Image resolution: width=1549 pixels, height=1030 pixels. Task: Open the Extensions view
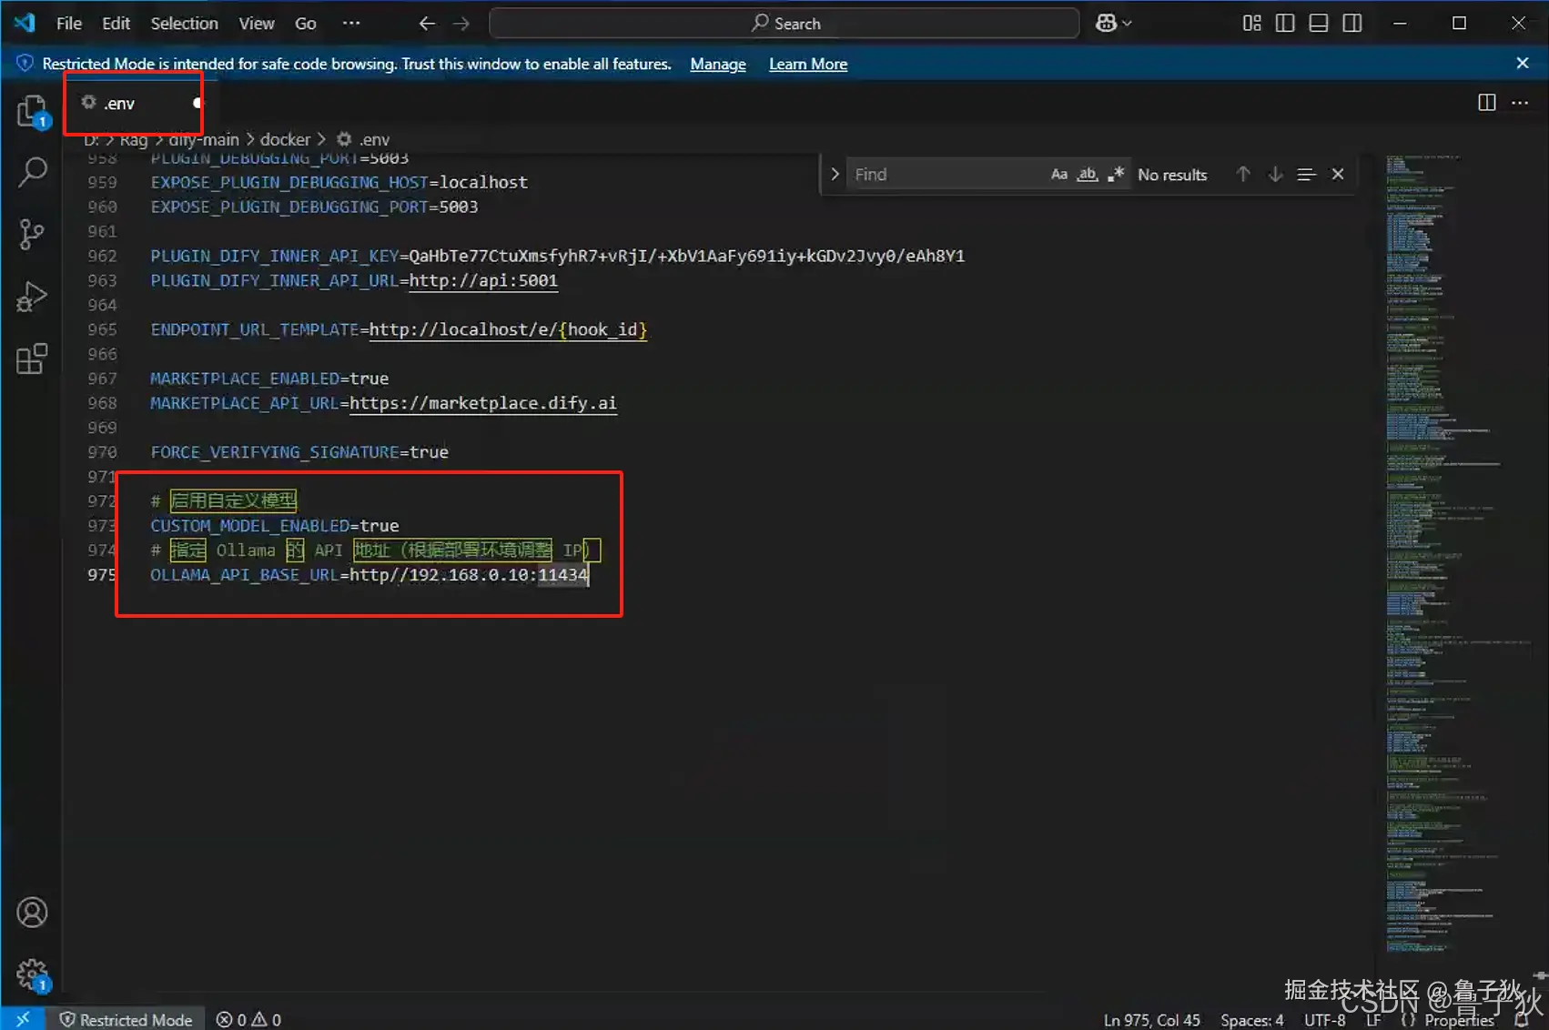[32, 358]
